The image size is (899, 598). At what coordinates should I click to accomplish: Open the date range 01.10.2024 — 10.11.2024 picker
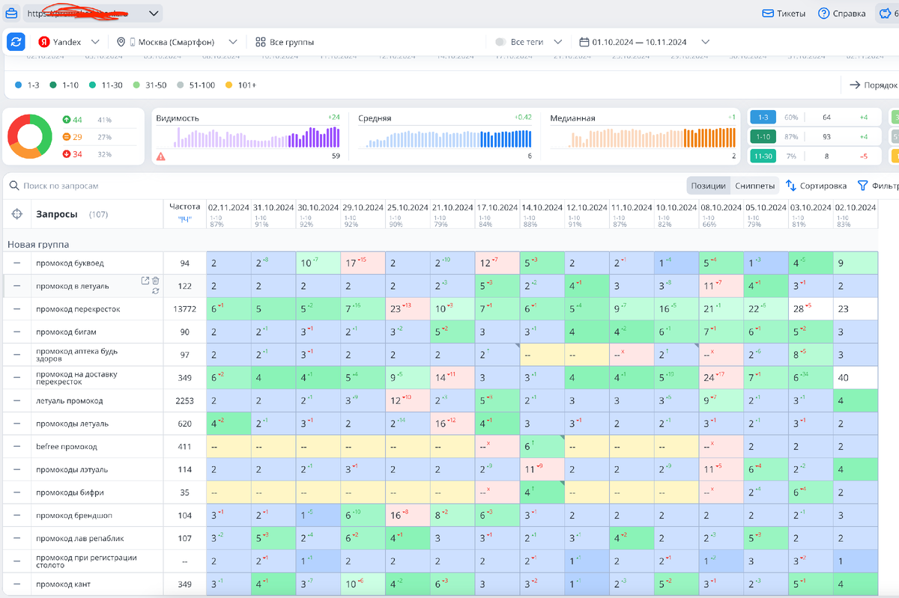pyautogui.click(x=644, y=42)
